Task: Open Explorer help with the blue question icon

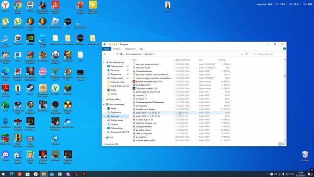Action: coord(285,49)
